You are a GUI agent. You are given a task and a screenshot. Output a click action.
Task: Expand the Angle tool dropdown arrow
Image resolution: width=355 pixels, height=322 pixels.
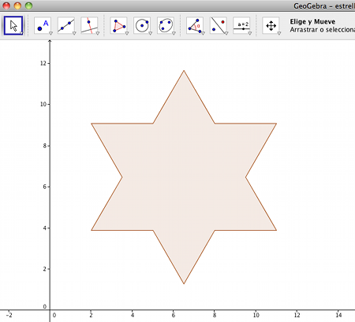(x=203, y=33)
